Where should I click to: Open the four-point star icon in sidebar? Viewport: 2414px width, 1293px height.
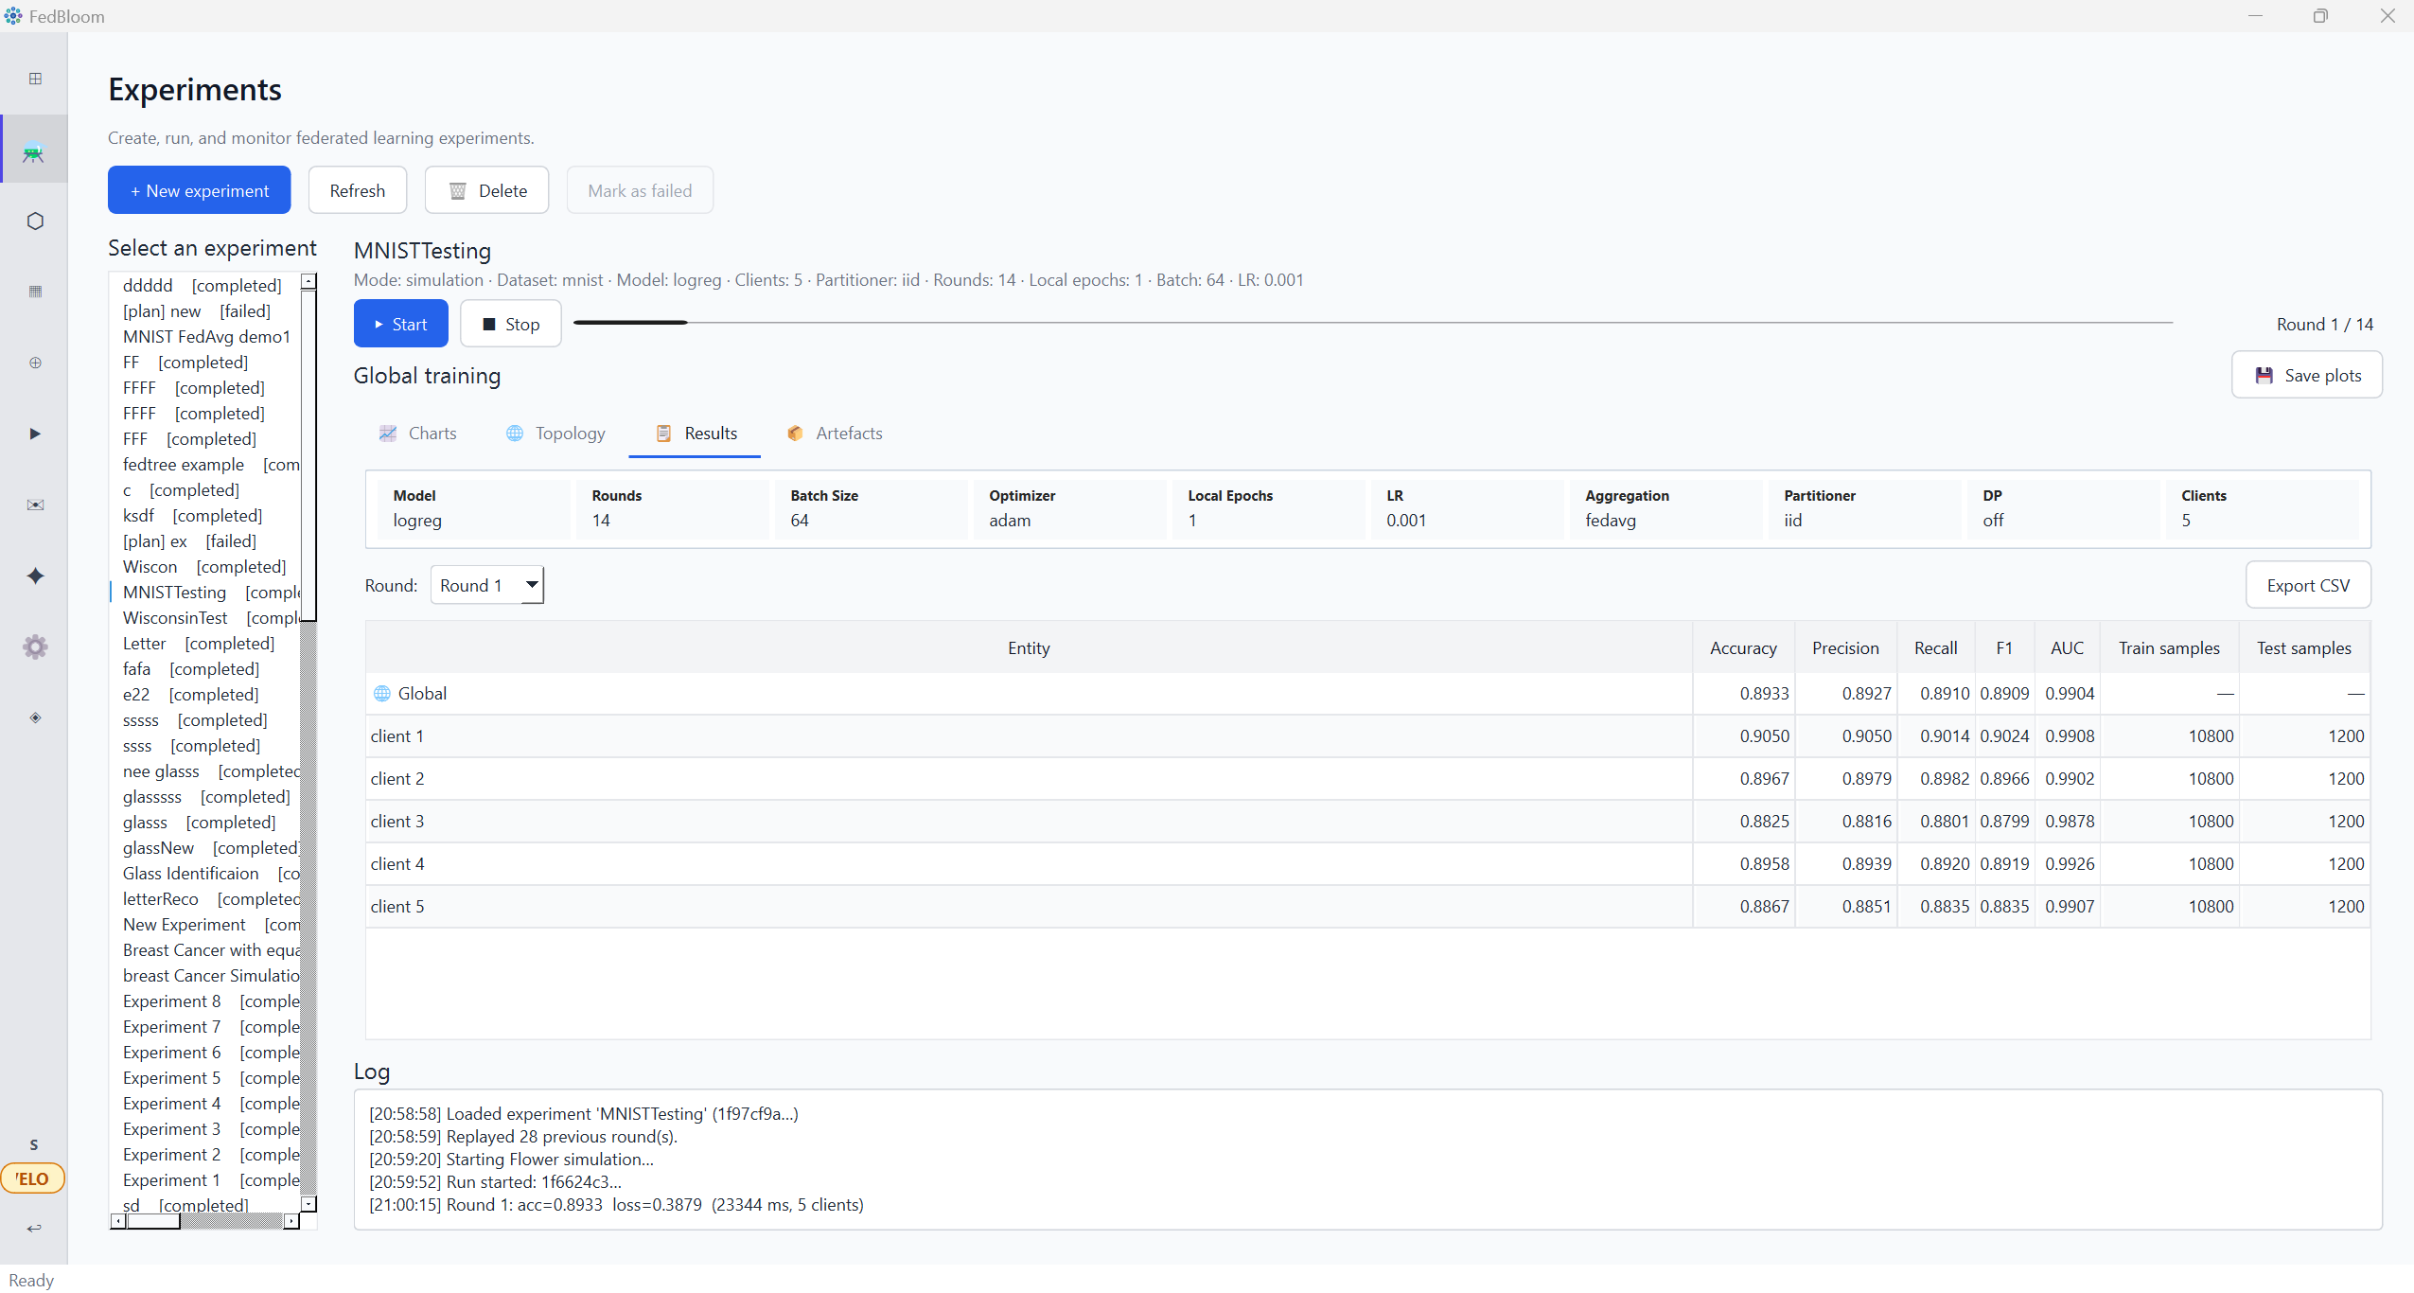click(35, 576)
